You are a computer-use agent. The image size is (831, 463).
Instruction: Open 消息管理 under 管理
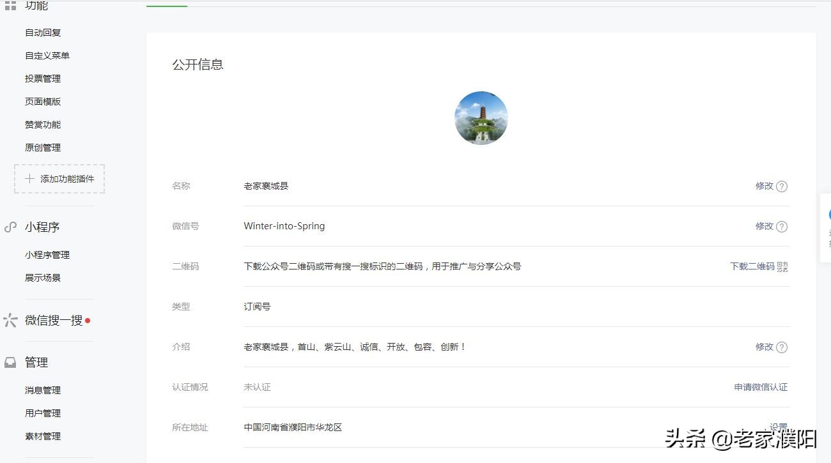(x=43, y=390)
